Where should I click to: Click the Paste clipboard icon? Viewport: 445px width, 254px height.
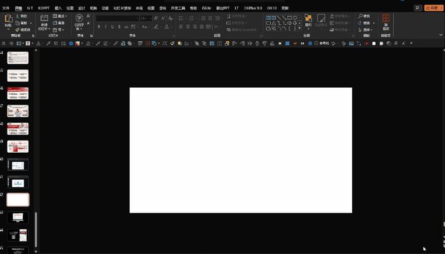8,18
